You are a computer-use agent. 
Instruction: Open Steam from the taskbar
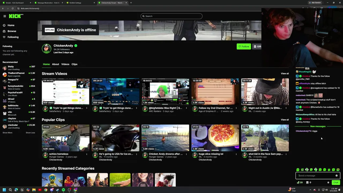(x=57, y=190)
